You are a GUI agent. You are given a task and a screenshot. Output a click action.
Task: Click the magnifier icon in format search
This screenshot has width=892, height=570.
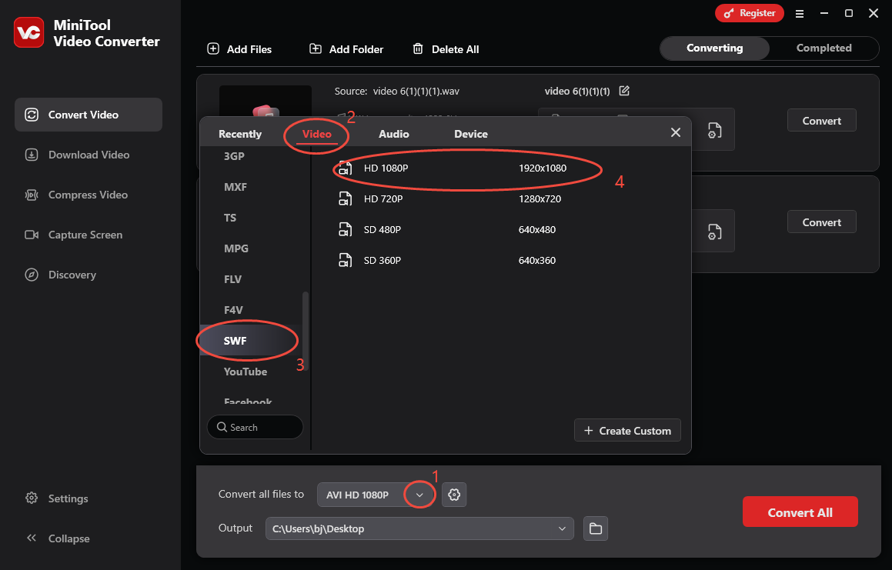coord(222,427)
